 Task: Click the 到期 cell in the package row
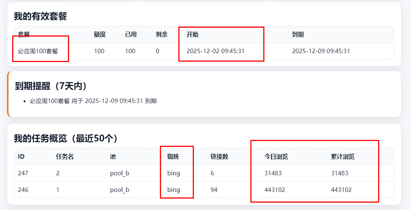point(321,51)
